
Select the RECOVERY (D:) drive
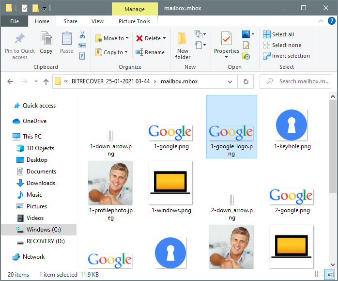[x=46, y=241]
